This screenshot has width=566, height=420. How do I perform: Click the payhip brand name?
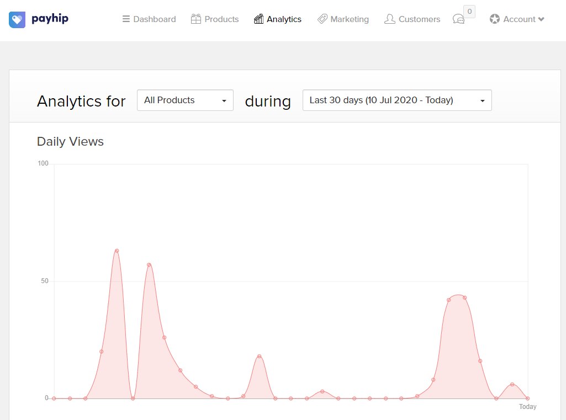[x=50, y=18]
